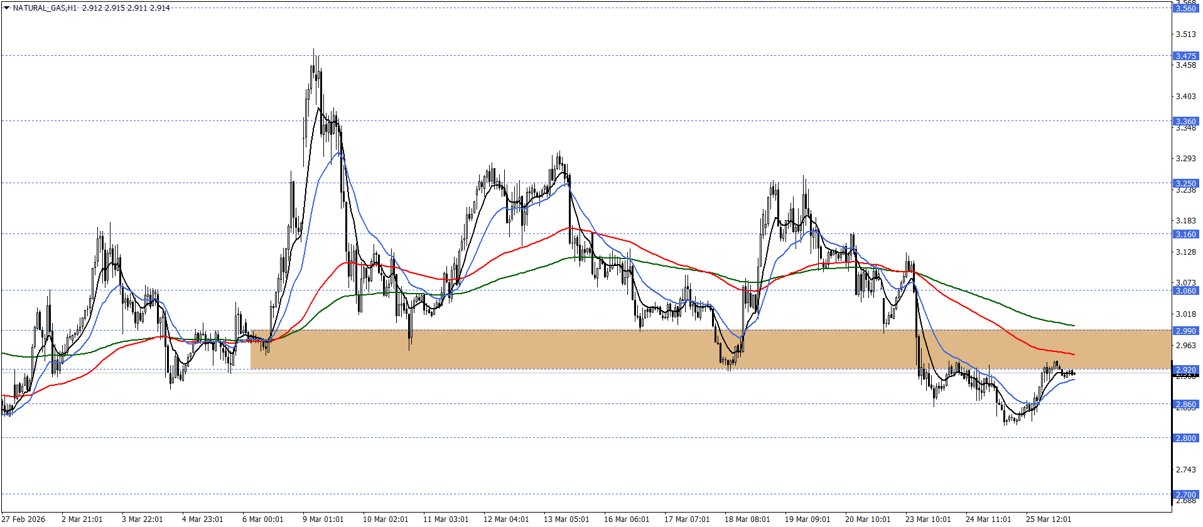The image size is (1203, 527).
Task: Select the 3.160 price level tag
Action: [x=1185, y=234]
